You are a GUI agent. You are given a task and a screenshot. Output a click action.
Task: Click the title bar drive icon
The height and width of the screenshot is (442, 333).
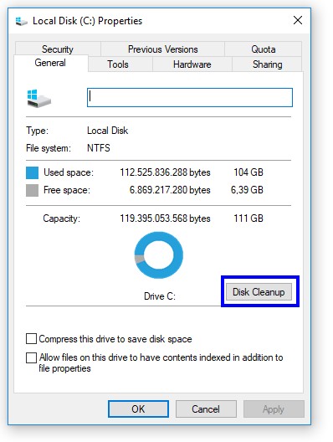click(21, 21)
